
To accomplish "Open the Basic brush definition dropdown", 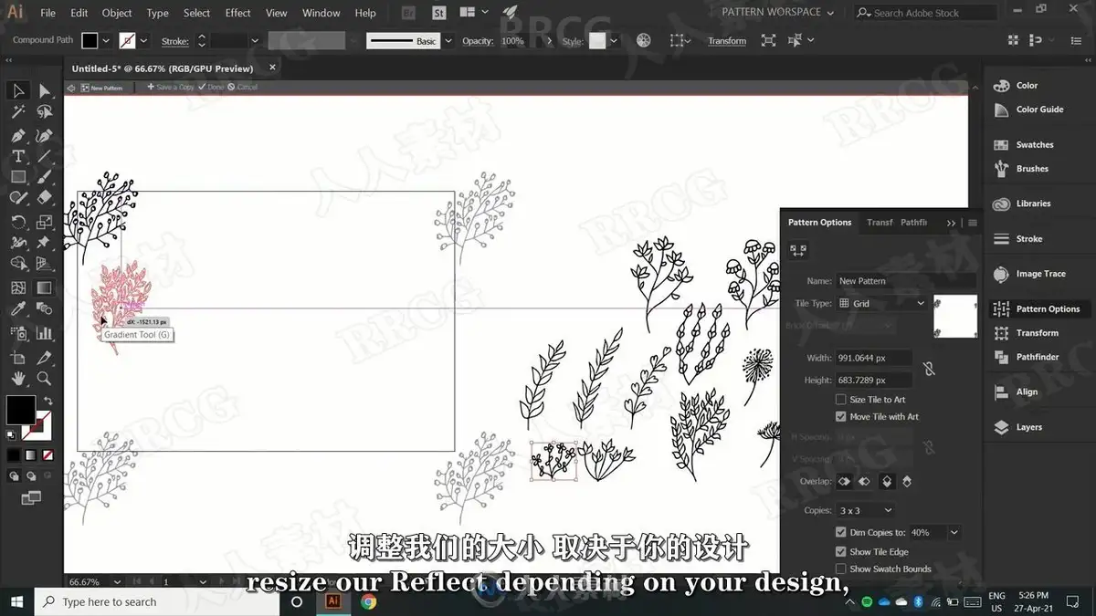I will [448, 41].
